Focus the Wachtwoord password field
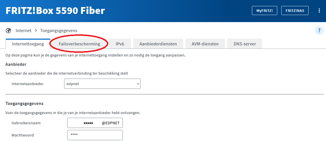 (x=95, y=135)
